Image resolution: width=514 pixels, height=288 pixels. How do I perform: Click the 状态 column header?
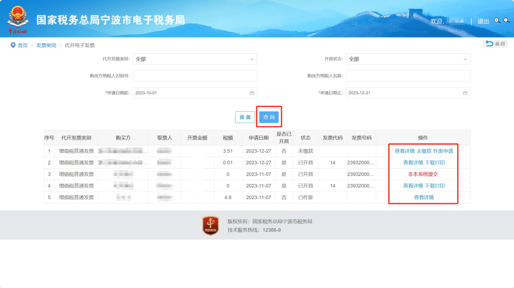pyautogui.click(x=306, y=138)
